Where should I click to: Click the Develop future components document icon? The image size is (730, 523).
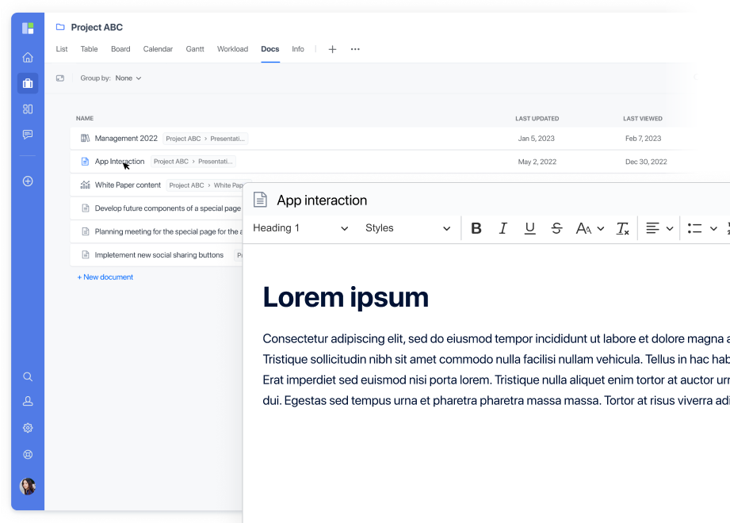tap(85, 208)
